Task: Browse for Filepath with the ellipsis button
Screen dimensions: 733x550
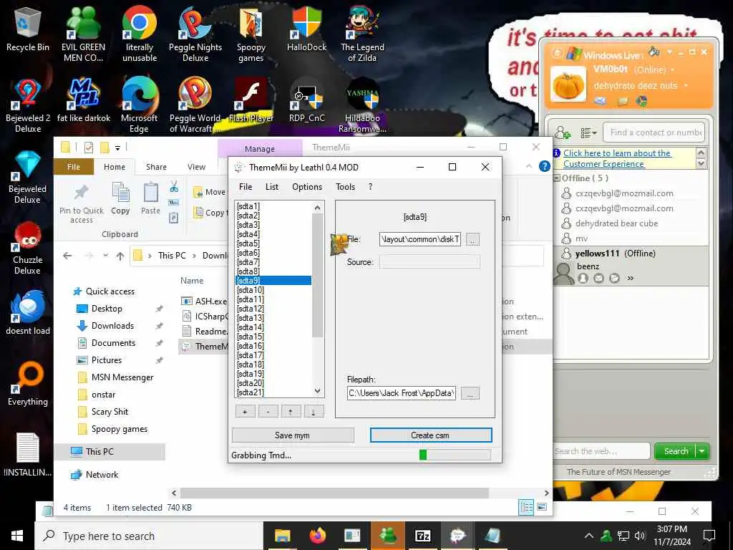Action: point(470,393)
